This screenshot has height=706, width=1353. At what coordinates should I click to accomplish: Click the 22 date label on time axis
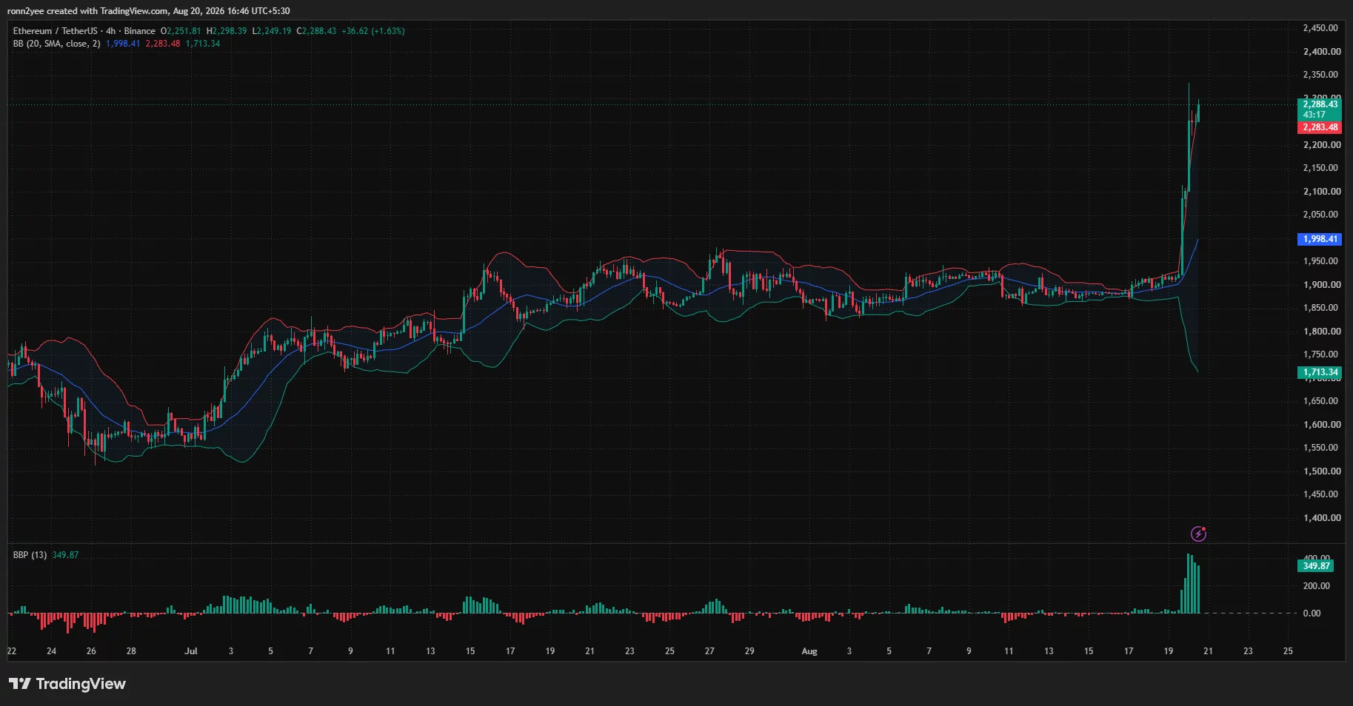pyautogui.click(x=11, y=651)
